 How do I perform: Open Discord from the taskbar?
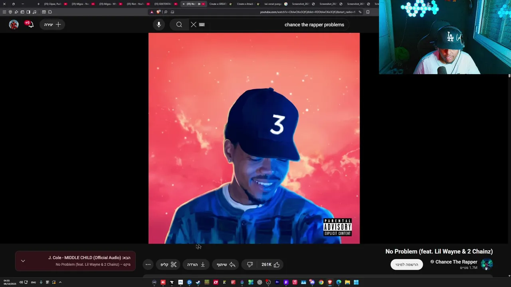tap(312, 282)
